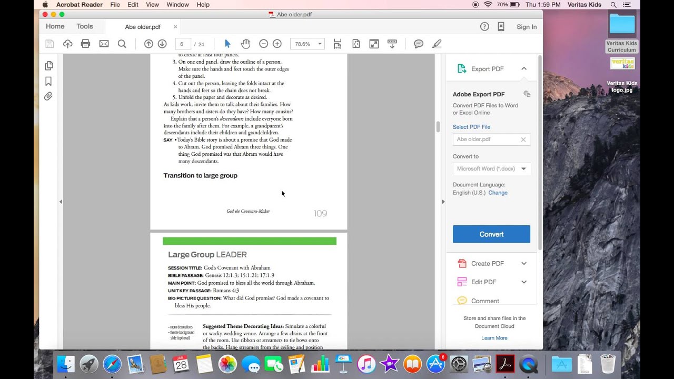The image size is (674, 379).
Task: Click the Select PDF File link
Action: [471, 127]
